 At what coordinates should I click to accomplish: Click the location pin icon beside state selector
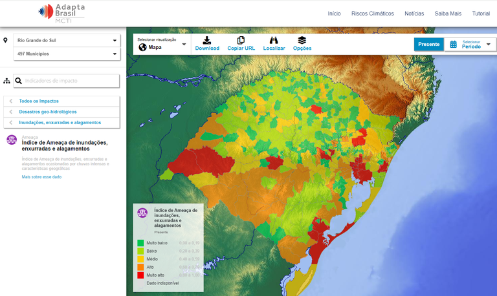pyautogui.click(x=6, y=40)
